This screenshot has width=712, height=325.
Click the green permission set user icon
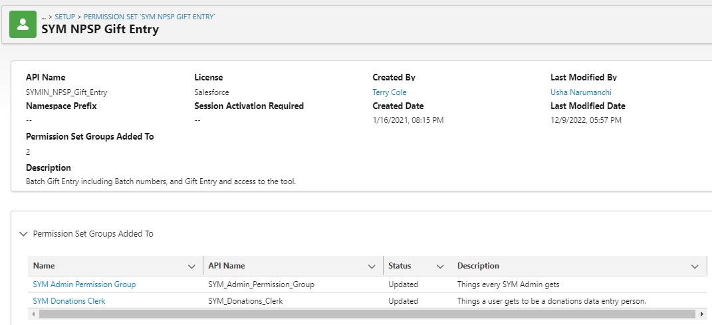(23, 25)
